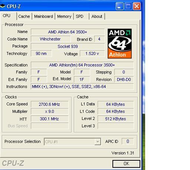Viewport: 190px width, 170px height.
Task: Click the CPU #1 combo box
Action: (72, 142)
